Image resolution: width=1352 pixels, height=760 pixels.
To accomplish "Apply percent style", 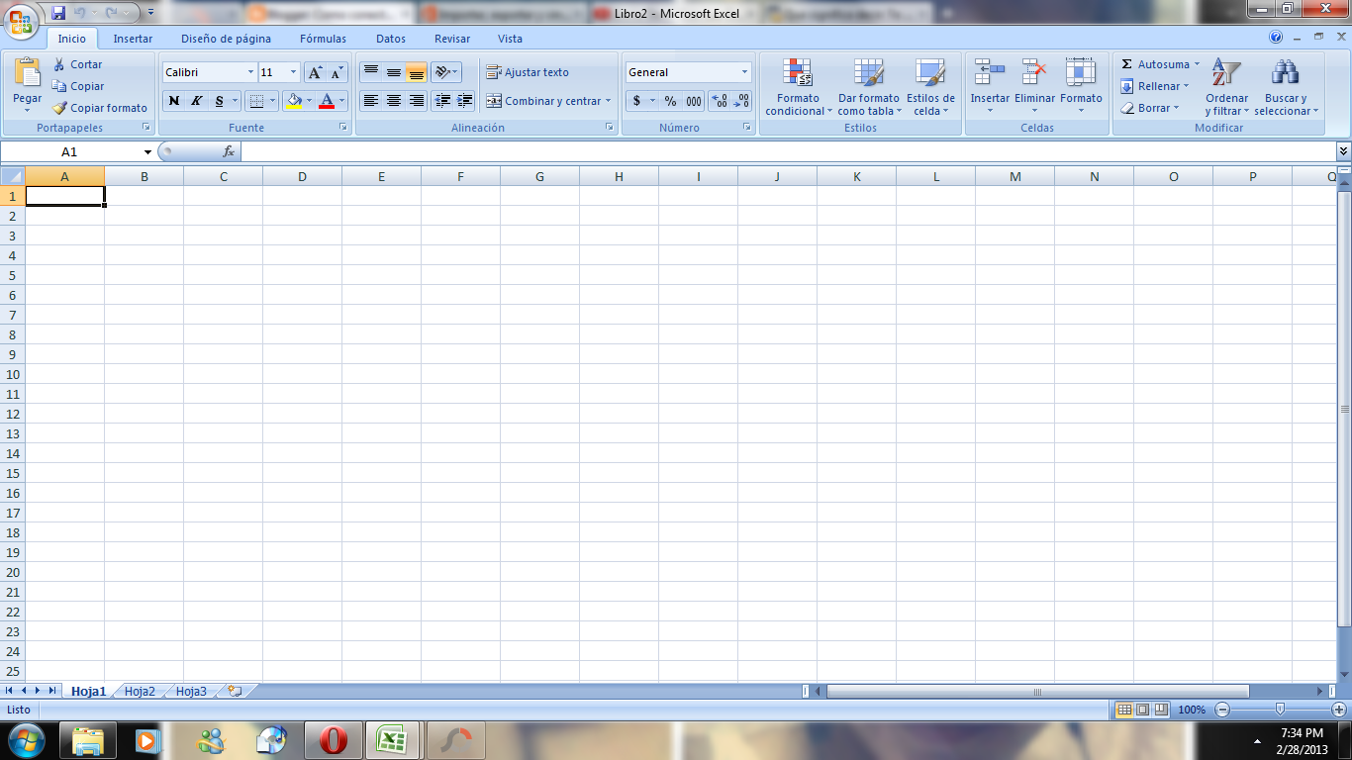I will point(670,101).
